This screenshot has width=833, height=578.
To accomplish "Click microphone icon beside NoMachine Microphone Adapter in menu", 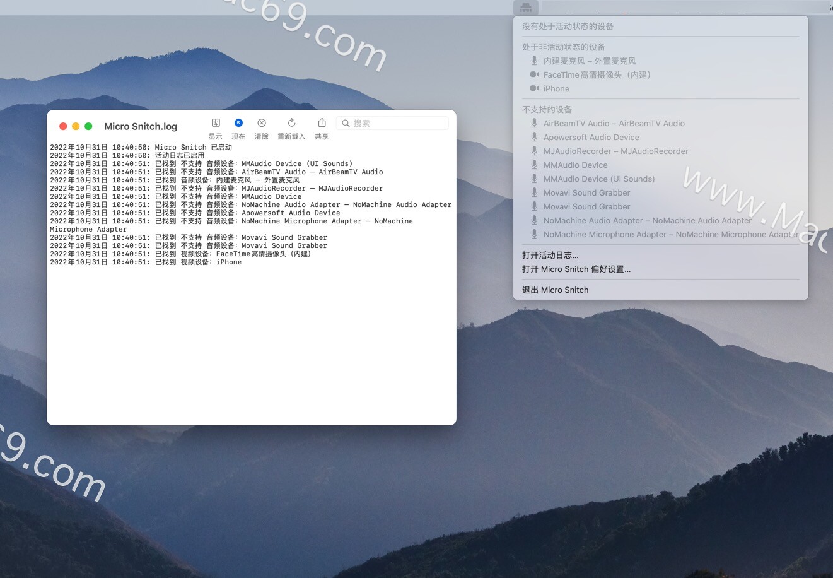I will (x=534, y=234).
